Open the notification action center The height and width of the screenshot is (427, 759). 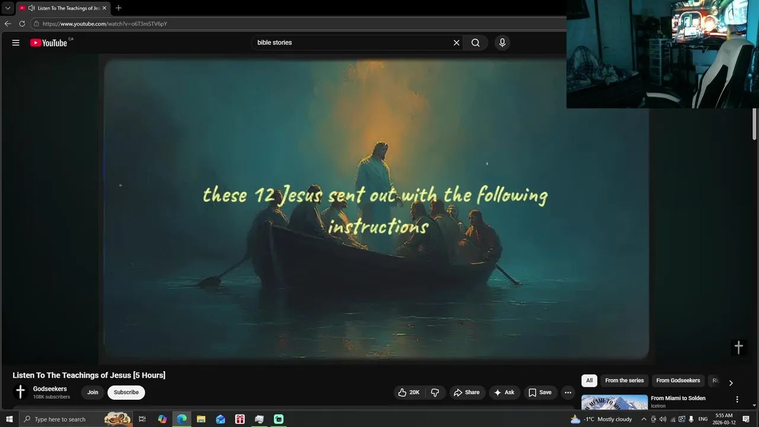pos(747,419)
